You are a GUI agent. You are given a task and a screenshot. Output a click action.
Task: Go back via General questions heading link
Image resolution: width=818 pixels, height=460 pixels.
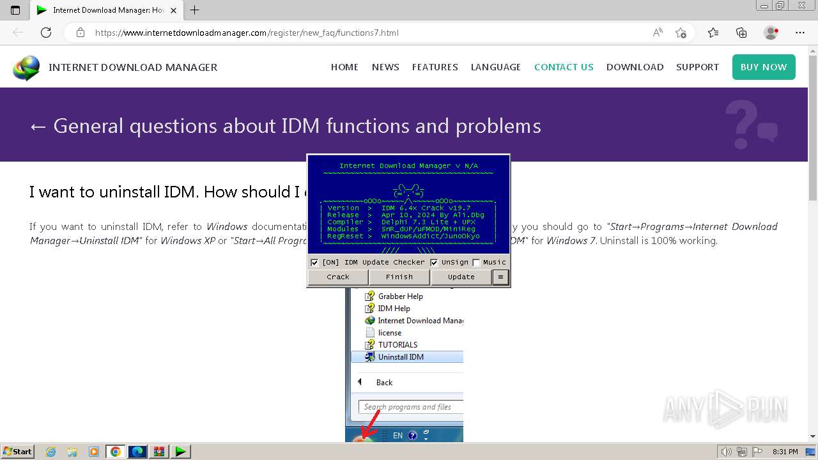coord(285,126)
